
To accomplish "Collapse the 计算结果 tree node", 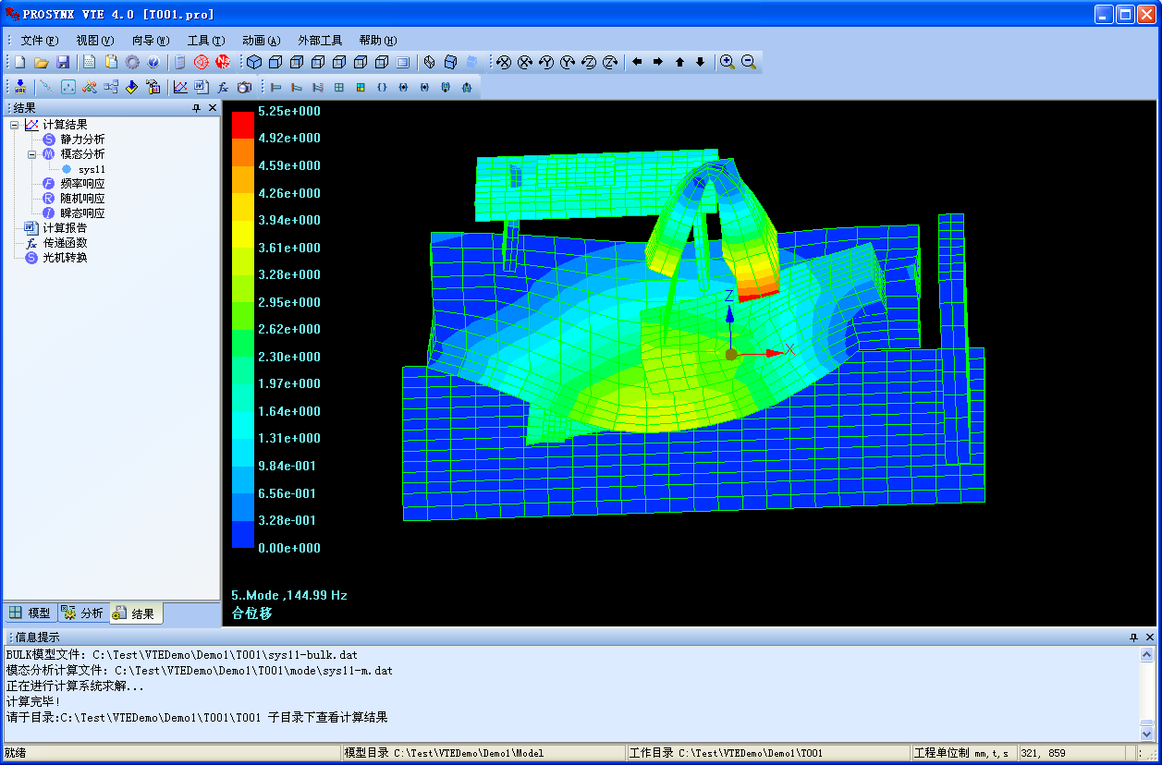I will (14, 125).
